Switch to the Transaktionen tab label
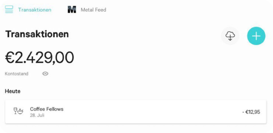This screenshot has width=273, height=133. (35, 10)
